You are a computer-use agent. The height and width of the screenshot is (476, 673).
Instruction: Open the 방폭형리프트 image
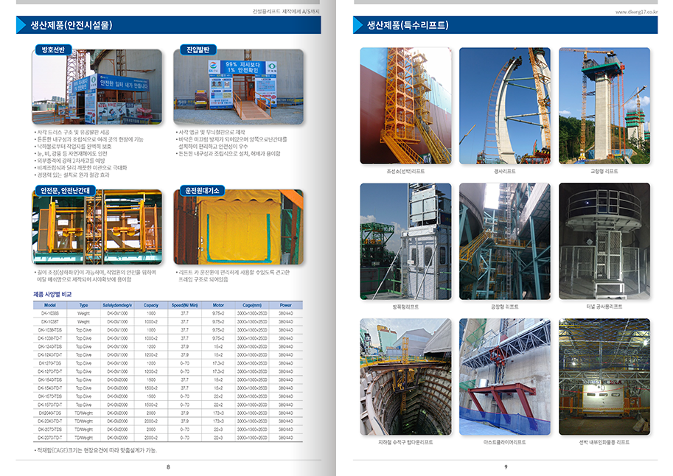[405, 241]
